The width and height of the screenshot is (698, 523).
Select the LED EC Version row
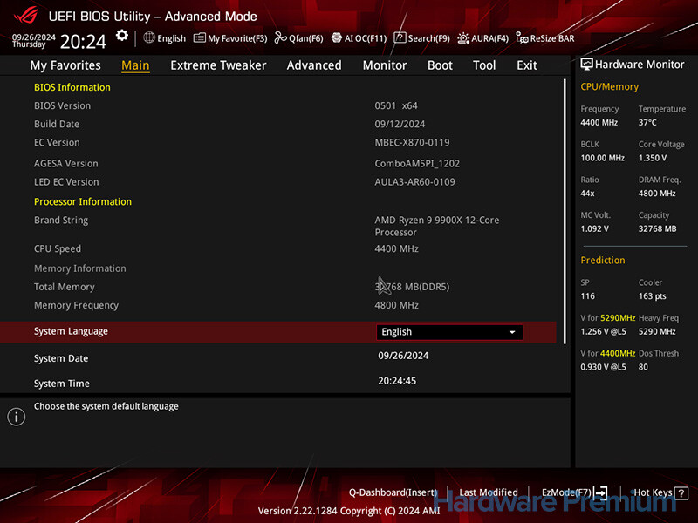pyautogui.click(x=277, y=182)
